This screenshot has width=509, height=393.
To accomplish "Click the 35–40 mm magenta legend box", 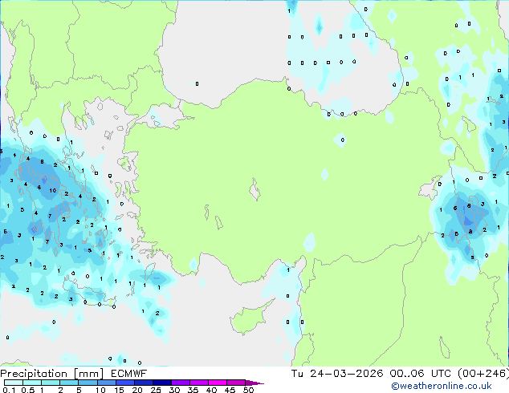I will click(199, 383).
